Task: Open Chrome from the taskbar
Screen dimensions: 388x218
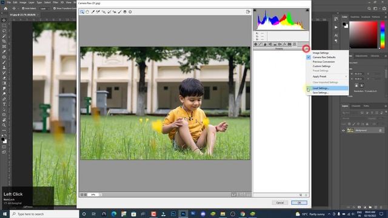Action: [x=242, y=214]
